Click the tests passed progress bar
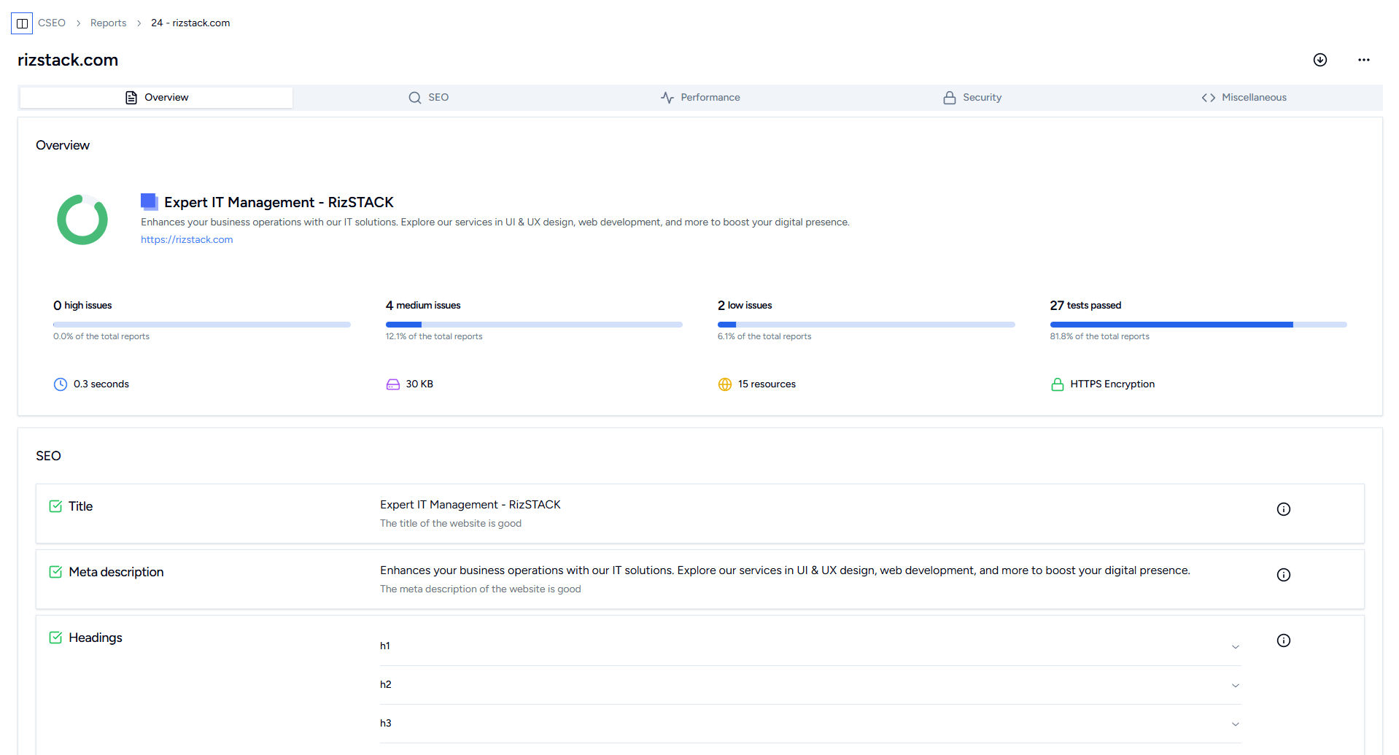This screenshot has height=755, width=1399. (1198, 325)
